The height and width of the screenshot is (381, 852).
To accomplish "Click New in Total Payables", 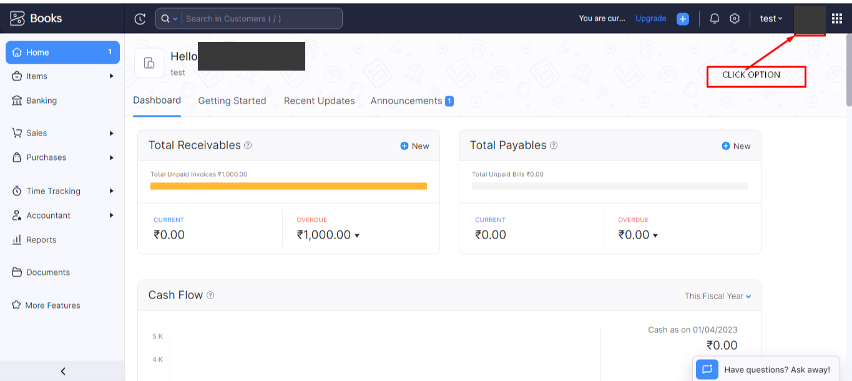I will (x=736, y=146).
